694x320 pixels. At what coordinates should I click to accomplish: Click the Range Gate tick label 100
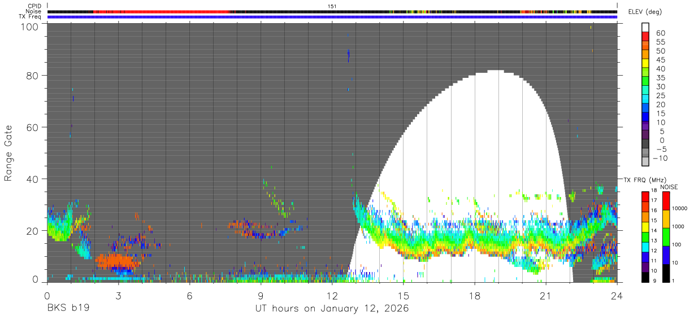29,27
